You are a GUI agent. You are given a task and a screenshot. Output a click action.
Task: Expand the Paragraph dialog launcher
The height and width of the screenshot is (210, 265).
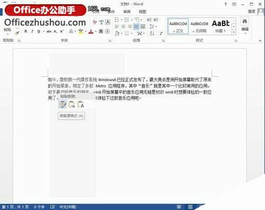pos(163,41)
